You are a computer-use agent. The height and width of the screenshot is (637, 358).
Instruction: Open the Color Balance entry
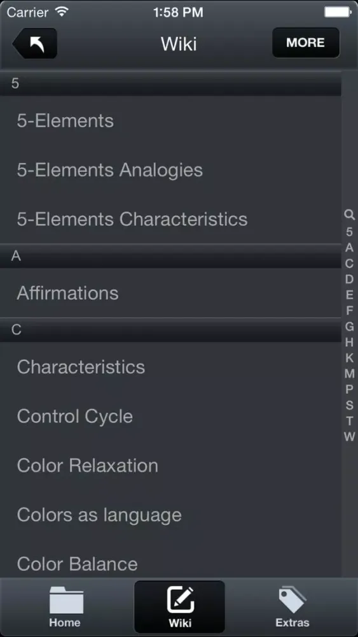pos(170,564)
